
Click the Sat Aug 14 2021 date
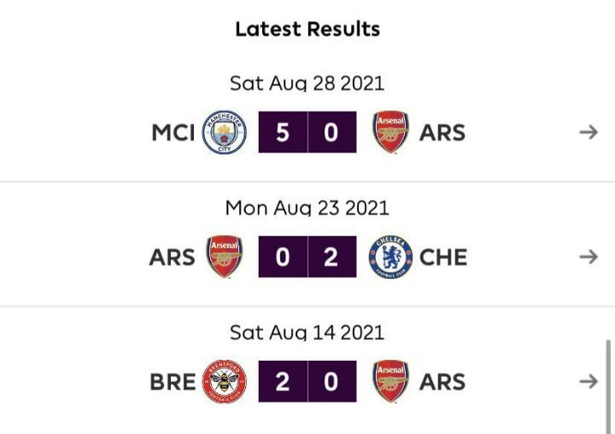point(307,333)
